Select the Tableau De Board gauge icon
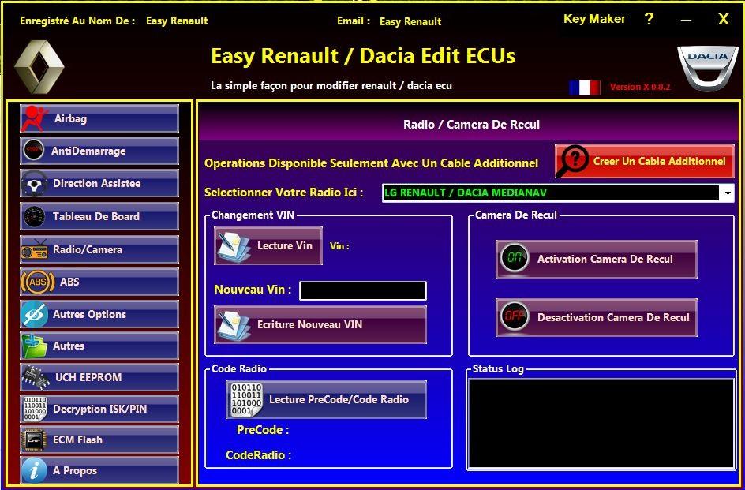The image size is (745, 490). (35, 216)
